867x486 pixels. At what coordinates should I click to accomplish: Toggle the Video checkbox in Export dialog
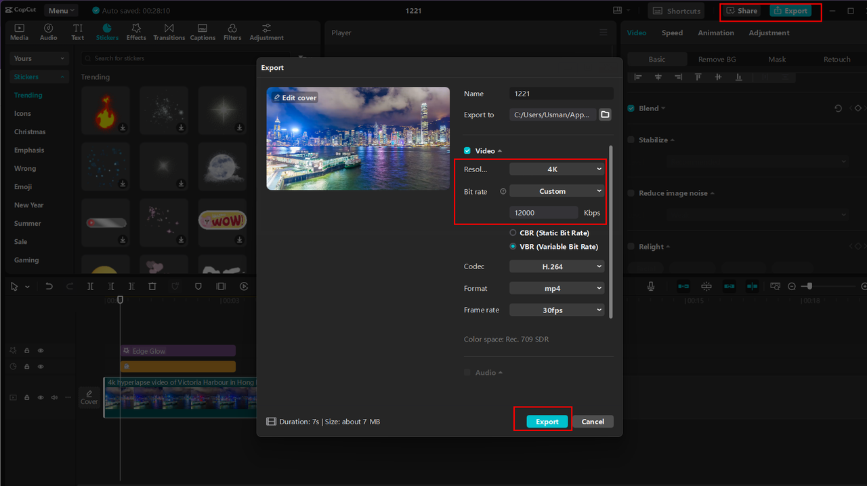[467, 150]
